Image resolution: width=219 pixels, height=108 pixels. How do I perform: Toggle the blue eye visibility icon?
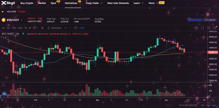coord(82,28)
